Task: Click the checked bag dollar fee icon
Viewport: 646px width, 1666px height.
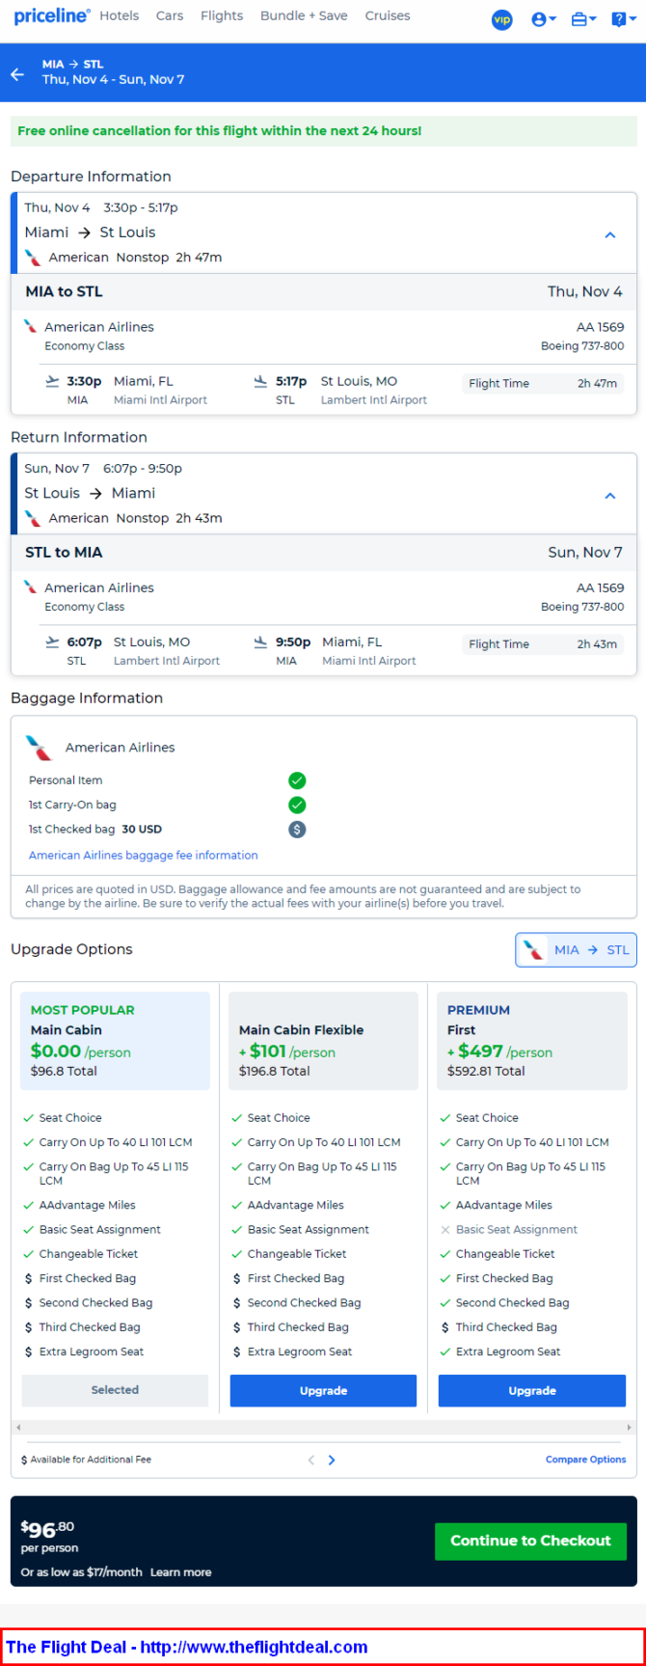Action: pos(297,829)
